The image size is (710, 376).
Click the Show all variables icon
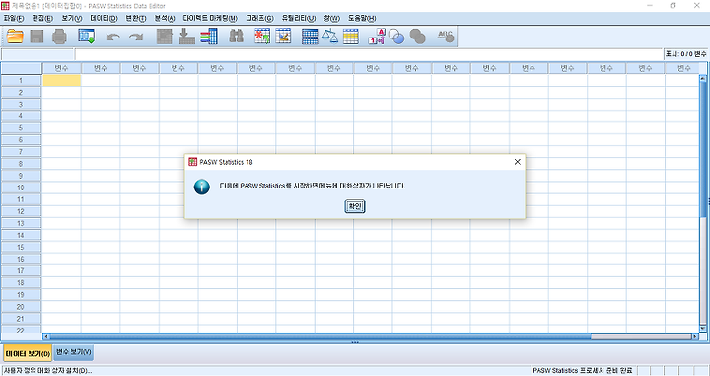click(417, 37)
